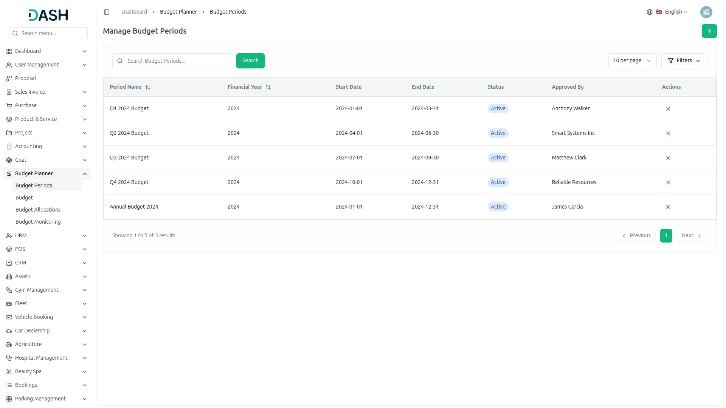Go to Budget Monitoring in sidebar
This screenshot has width=726, height=408.
pos(38,222)
